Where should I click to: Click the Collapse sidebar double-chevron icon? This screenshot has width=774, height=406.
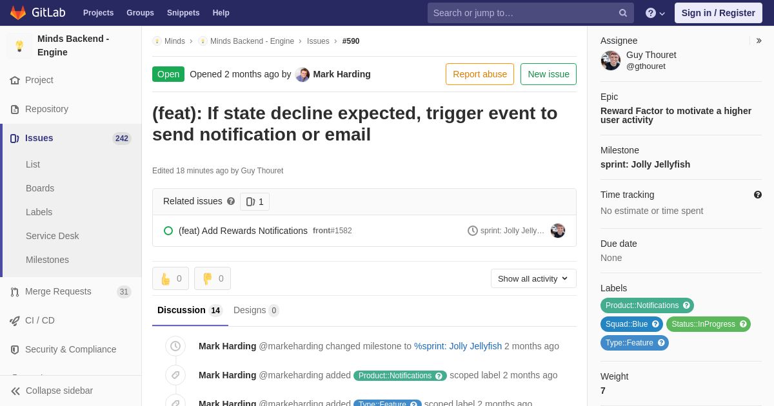coord(15,391)
